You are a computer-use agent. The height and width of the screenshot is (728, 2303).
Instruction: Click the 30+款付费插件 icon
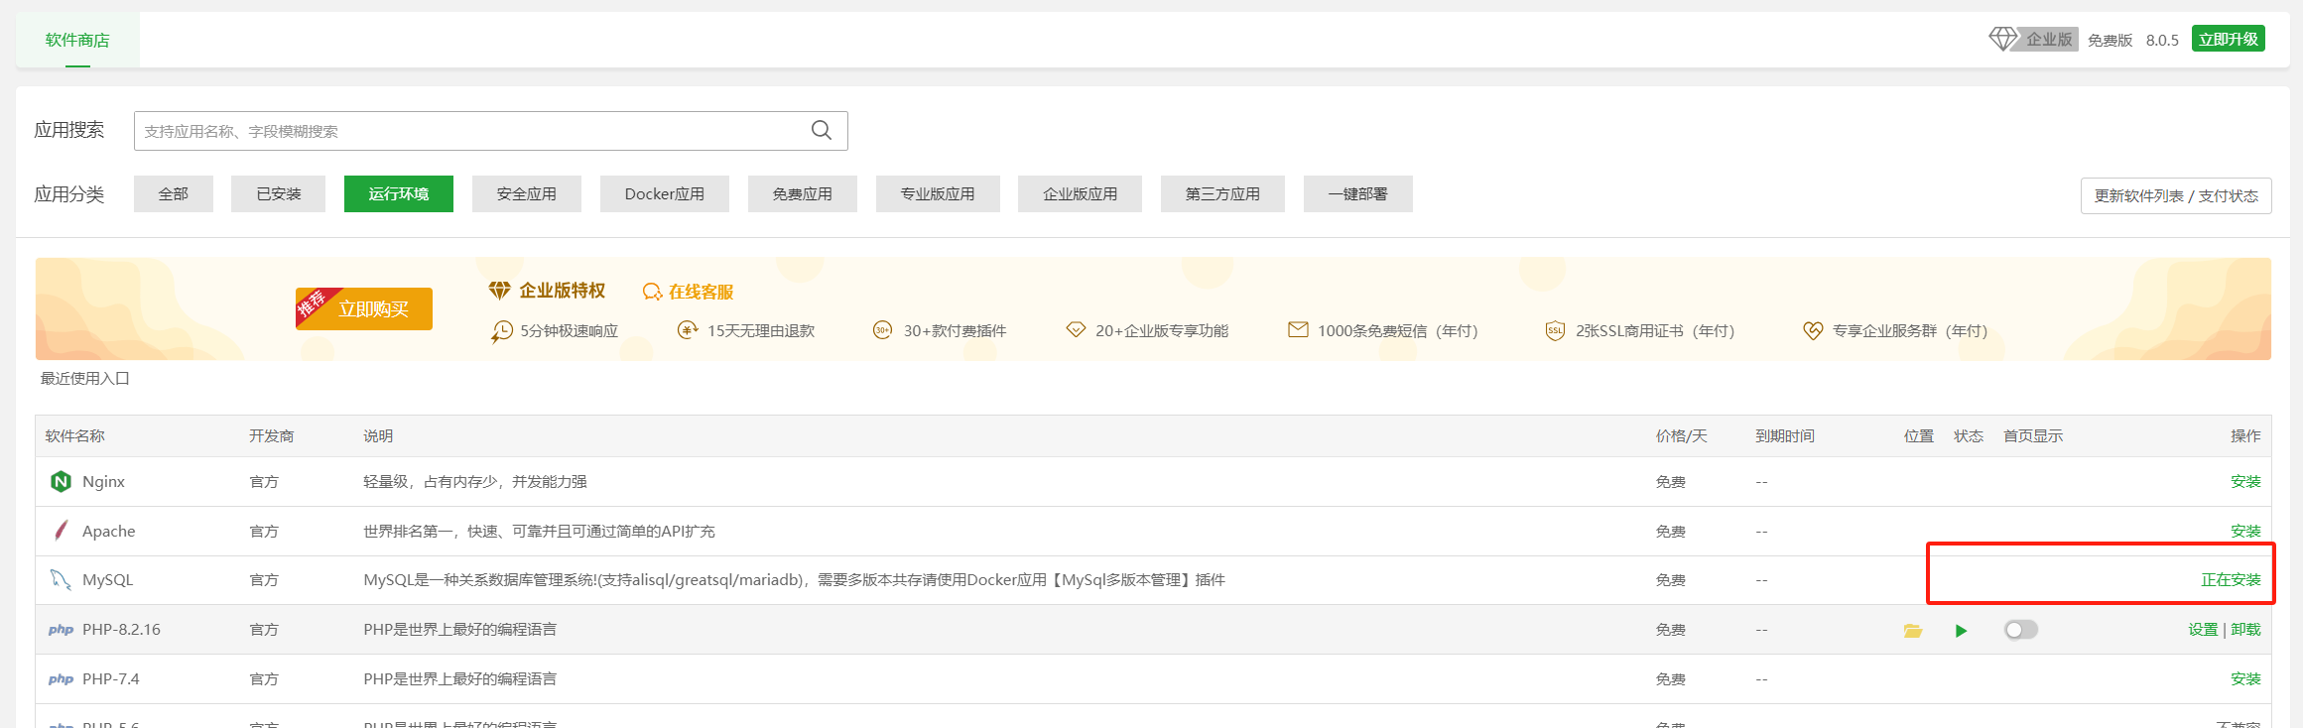(882, 330)
